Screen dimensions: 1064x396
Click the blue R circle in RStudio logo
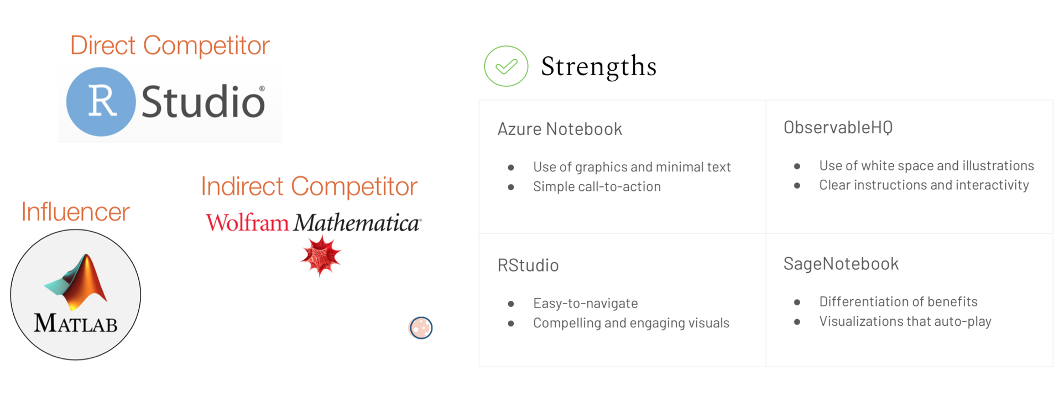click(101, 102)
